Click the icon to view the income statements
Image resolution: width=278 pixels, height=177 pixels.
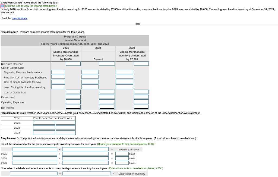(x=2, y=6)
